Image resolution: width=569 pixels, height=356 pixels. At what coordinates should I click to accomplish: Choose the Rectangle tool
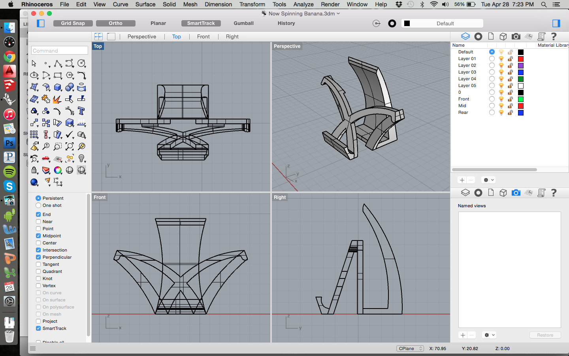coord(58,75)
